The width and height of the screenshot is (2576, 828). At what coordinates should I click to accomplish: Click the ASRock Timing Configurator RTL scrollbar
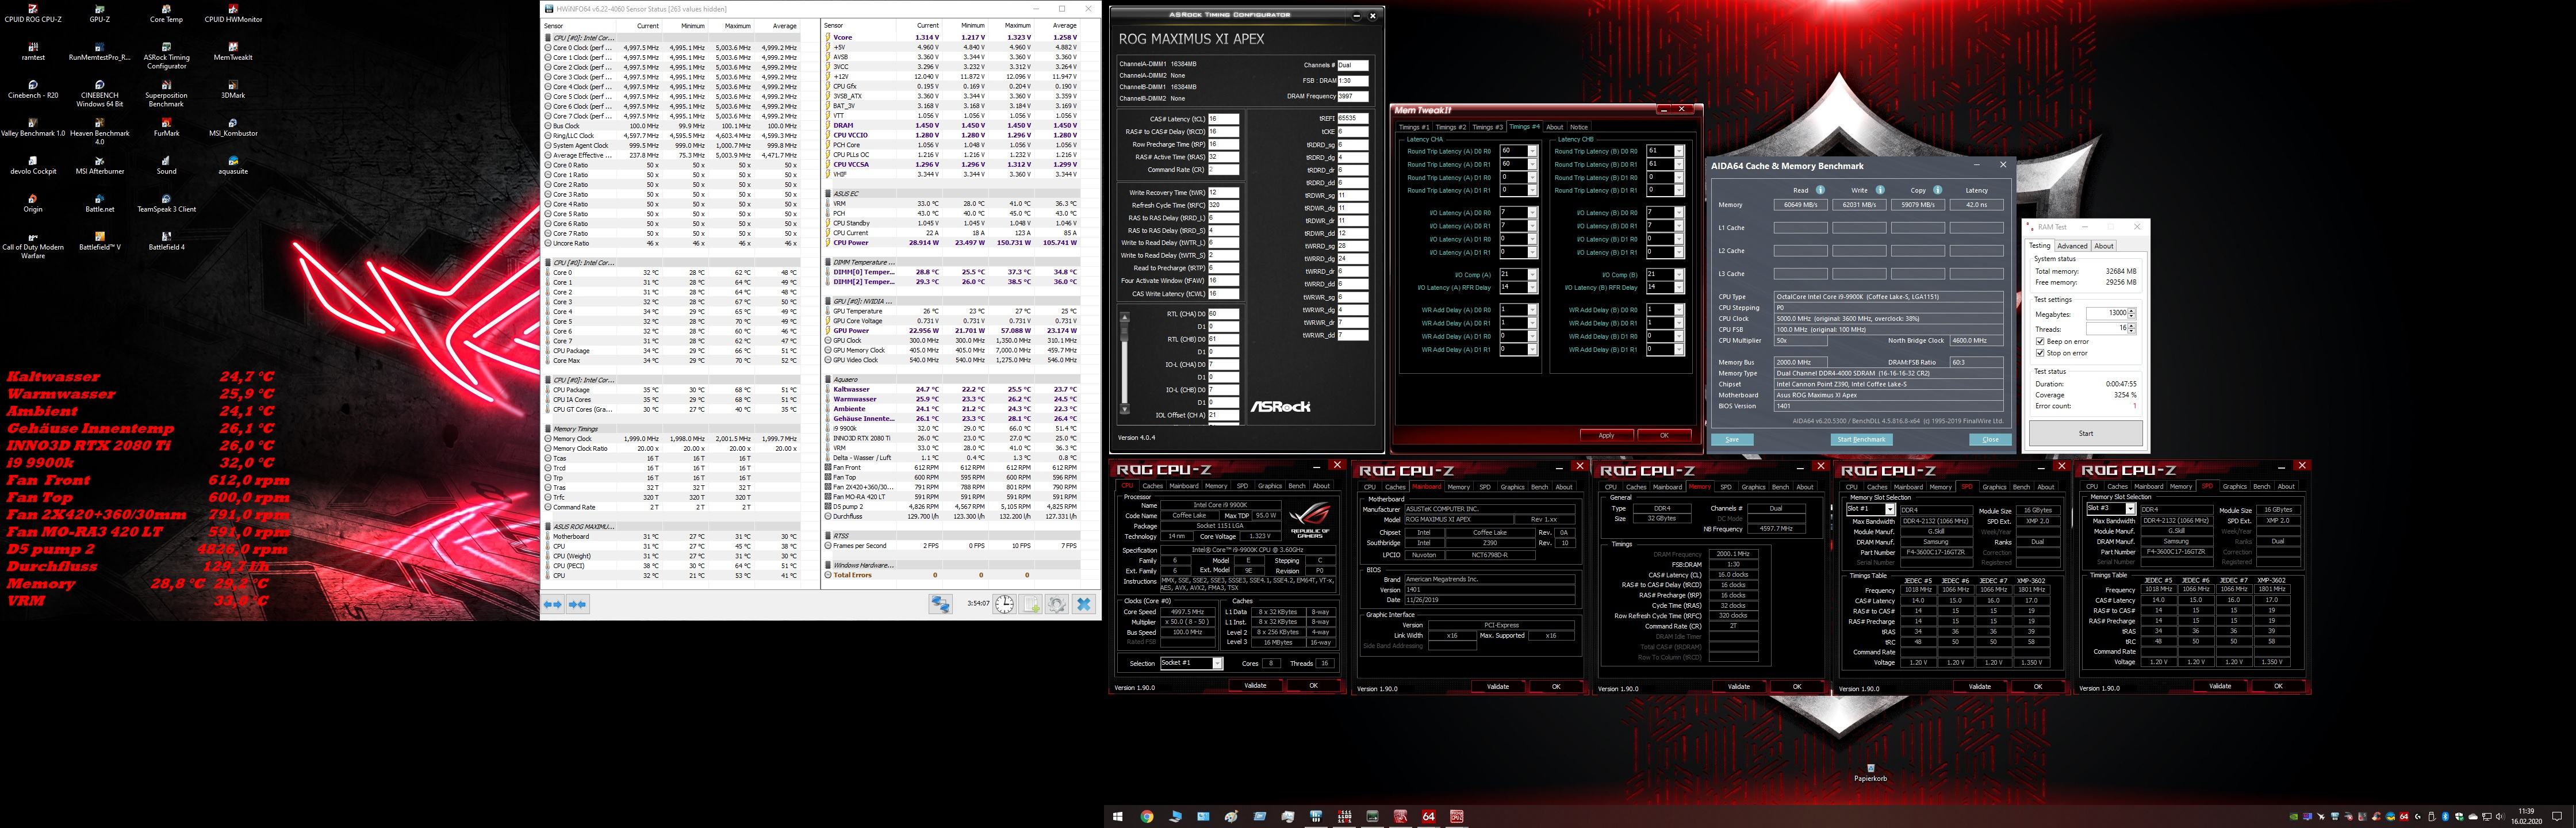(1124, 363)
